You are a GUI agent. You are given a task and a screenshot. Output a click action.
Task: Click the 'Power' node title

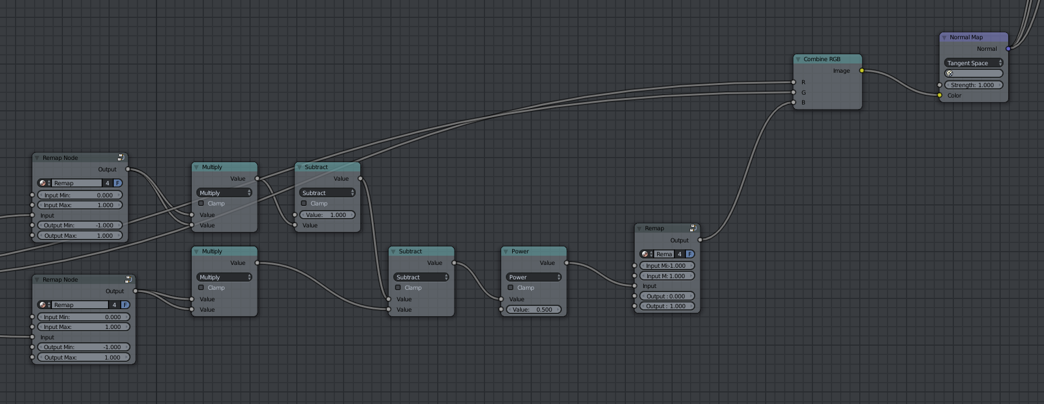520,251
